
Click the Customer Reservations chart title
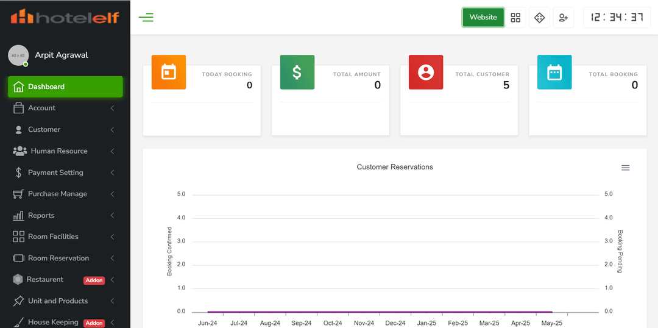coord(395,167)
